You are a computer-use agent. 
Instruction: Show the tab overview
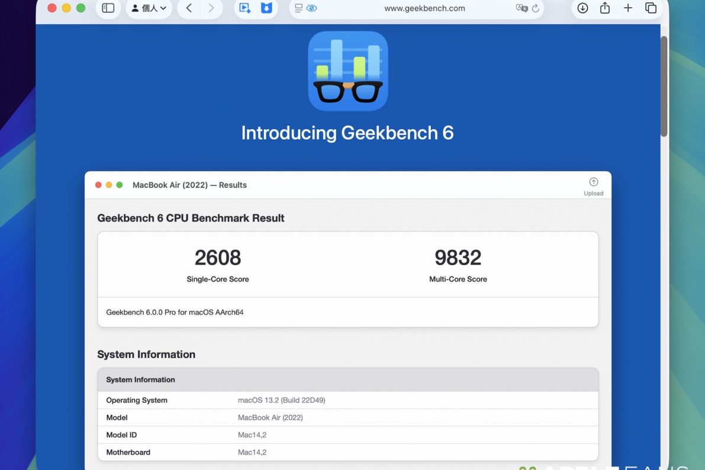point(651,8)
